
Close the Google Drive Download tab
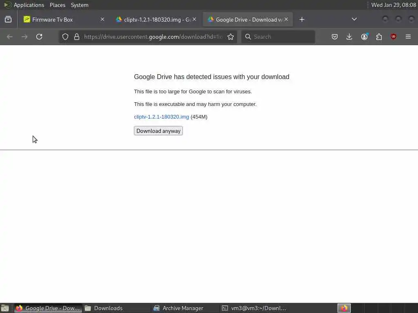click(286, 19)
